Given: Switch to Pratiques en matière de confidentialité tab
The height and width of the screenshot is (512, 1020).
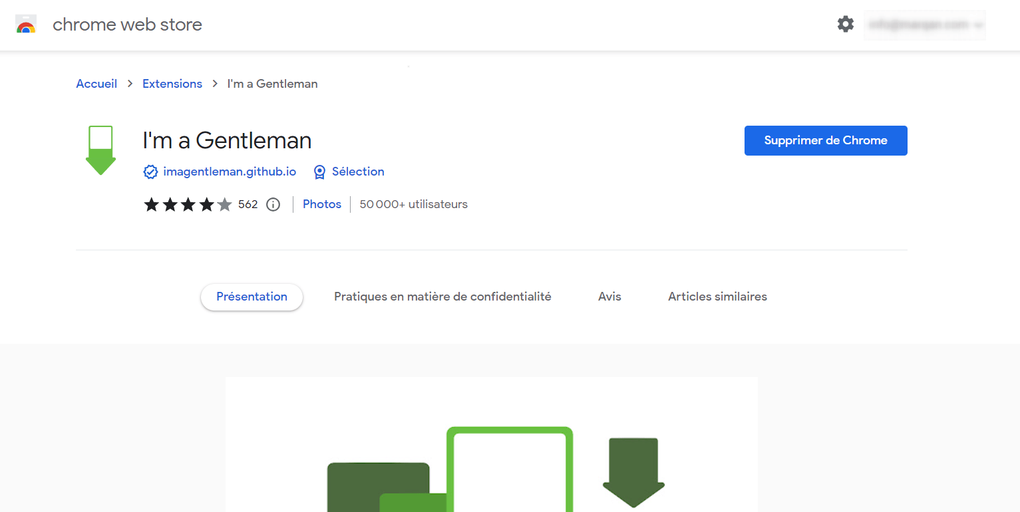Looking at the screenshot, I should (442, 297).
